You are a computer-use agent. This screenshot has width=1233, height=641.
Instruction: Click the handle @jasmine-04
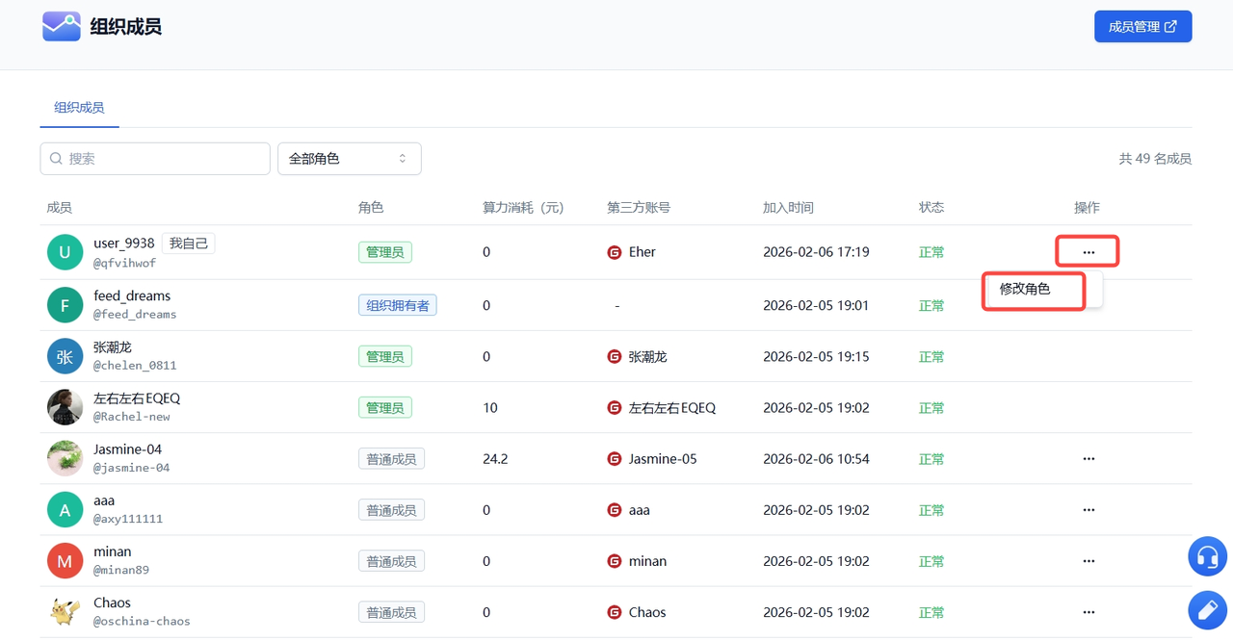pos(132,468)
